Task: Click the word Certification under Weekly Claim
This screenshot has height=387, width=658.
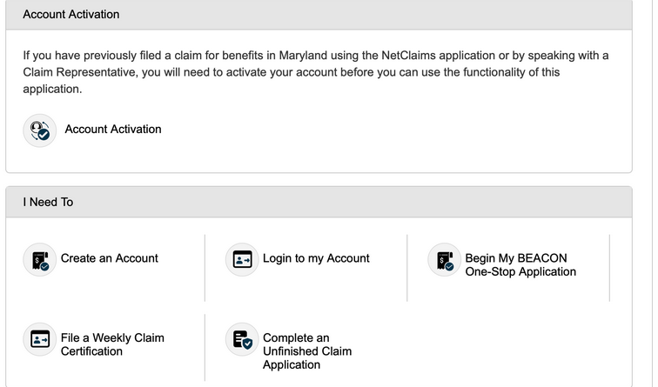Action: click(x=91, y=351)
